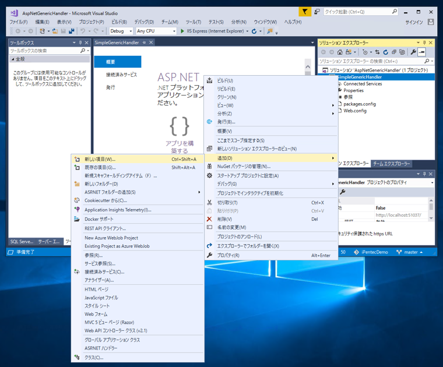Toggle auto-hide pin on Solution Explorer panel
Screen dimensions: 443x367
(x=424, y=43)
